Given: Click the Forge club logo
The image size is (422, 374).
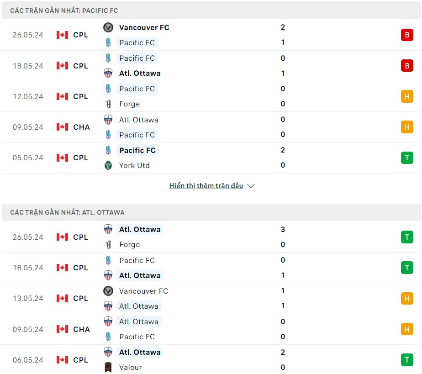Looking at the screenshot, I should click(108, 104).
